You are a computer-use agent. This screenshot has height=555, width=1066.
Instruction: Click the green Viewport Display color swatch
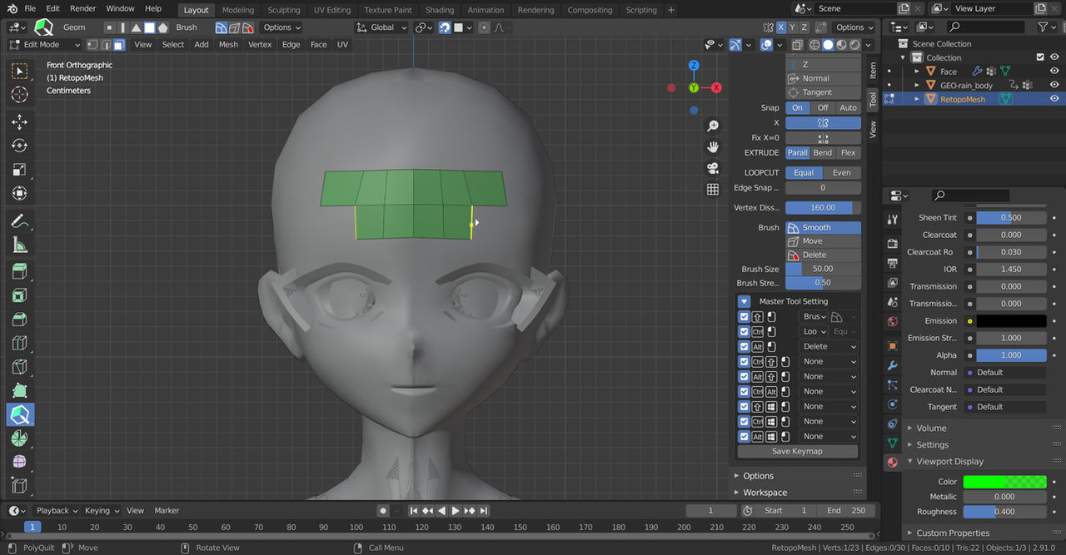pos(1004,481)
